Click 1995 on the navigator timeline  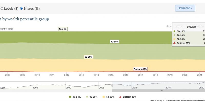[x=35, y=87]
